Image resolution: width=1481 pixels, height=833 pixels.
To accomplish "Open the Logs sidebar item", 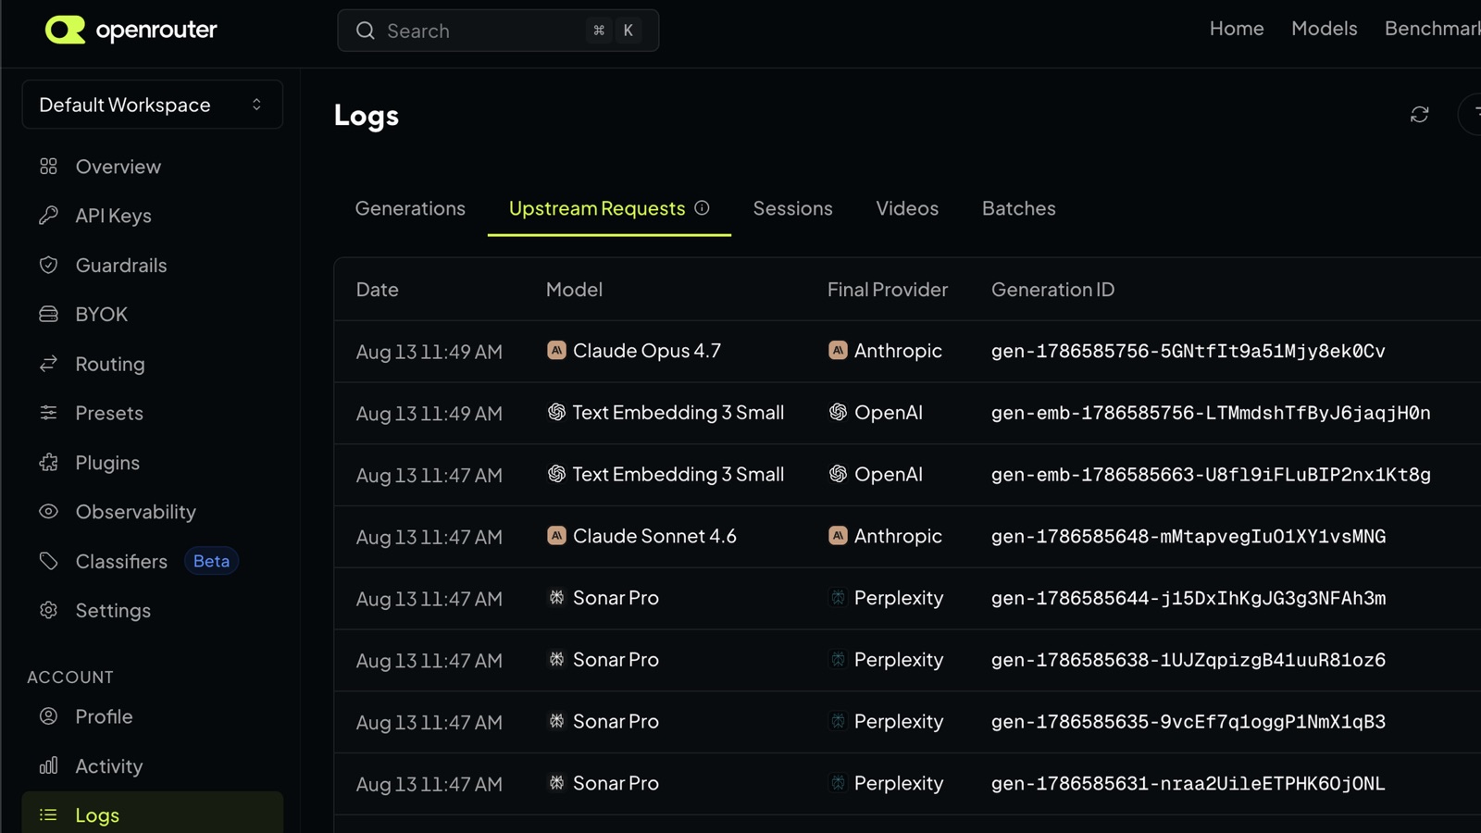I will [x=152, y=814].
